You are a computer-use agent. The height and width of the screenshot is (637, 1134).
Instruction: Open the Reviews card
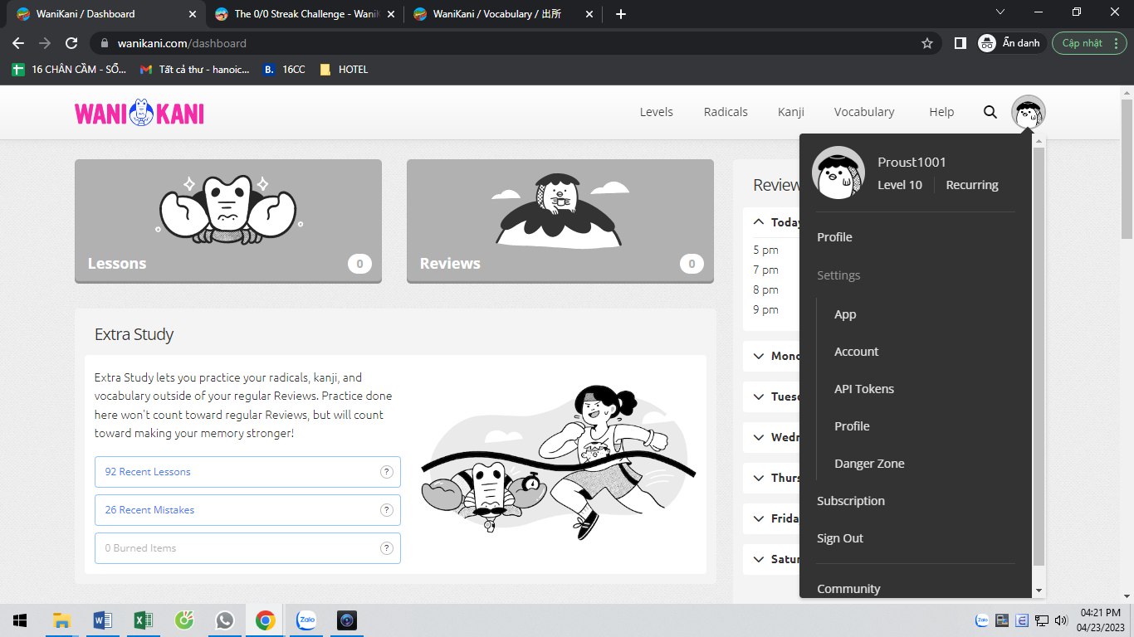pyautogui.click(x=560, y=221)
